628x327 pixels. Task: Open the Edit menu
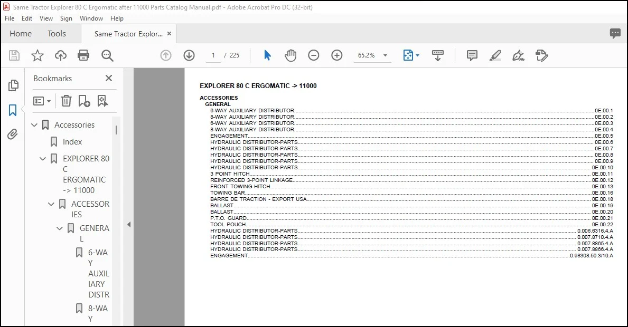click(x=27, y=18)
